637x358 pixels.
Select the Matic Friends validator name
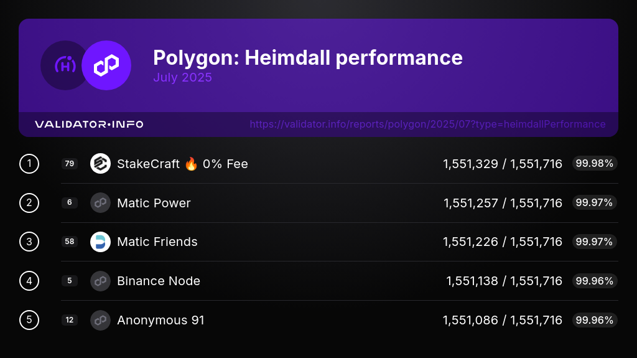157,242
